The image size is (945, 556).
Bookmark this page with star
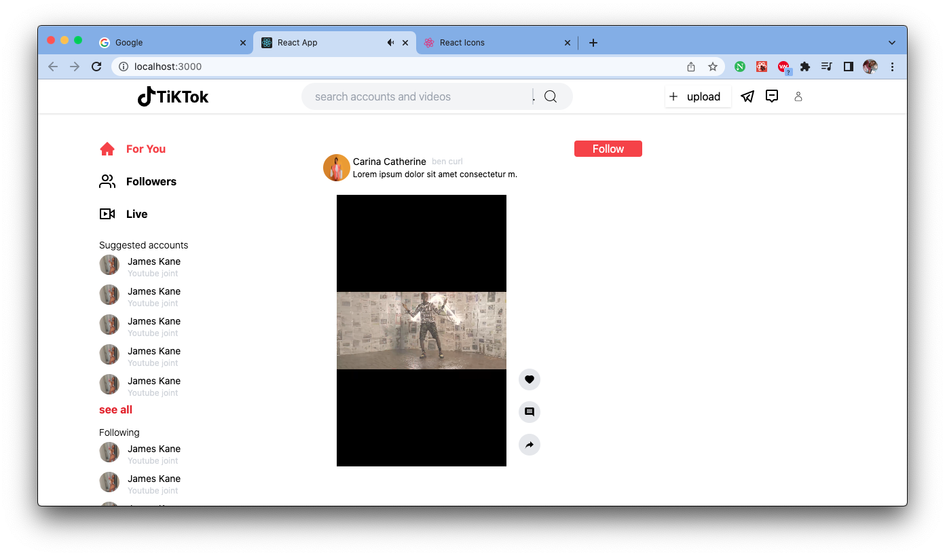point(713,67)
